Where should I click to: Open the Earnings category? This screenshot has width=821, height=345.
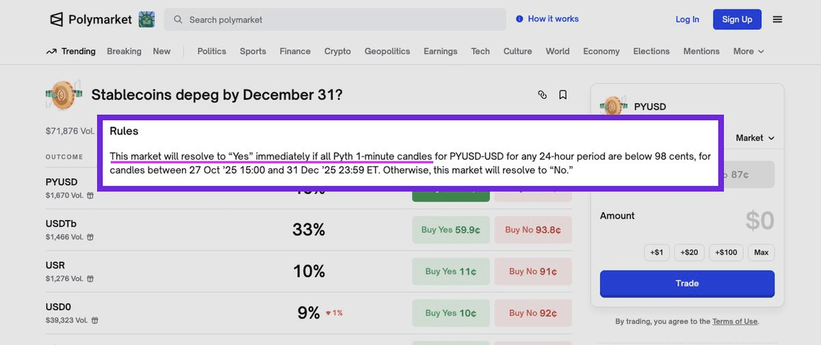(440, 51)
